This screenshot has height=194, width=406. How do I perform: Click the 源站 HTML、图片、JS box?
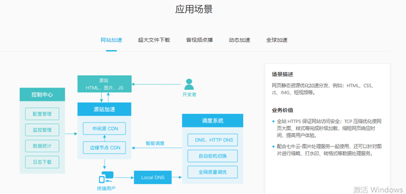(x=104, y=84)
